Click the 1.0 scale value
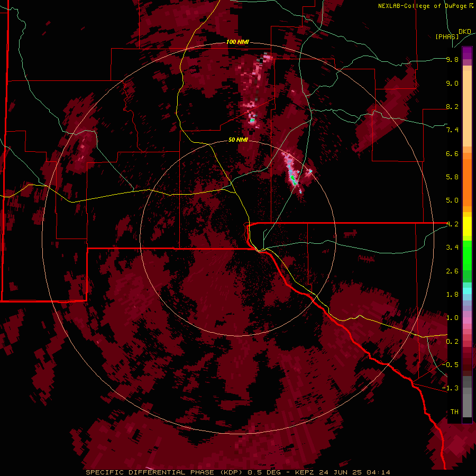476x476 pixels. (452, 318)
